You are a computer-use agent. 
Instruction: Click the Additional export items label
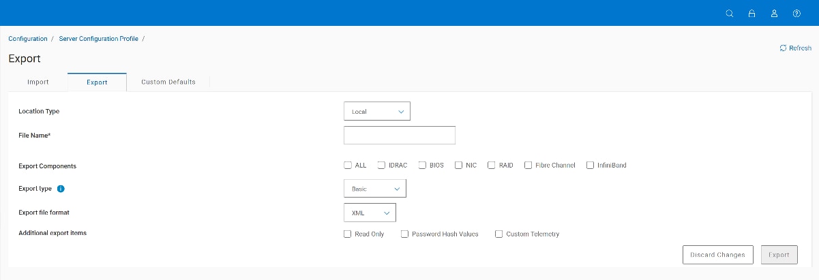(53, 233)
